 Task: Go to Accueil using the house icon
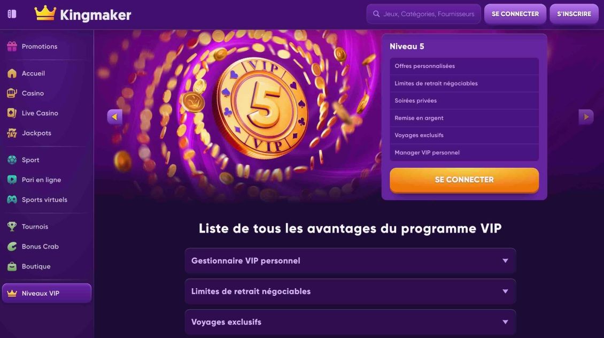tap(12, 73)
